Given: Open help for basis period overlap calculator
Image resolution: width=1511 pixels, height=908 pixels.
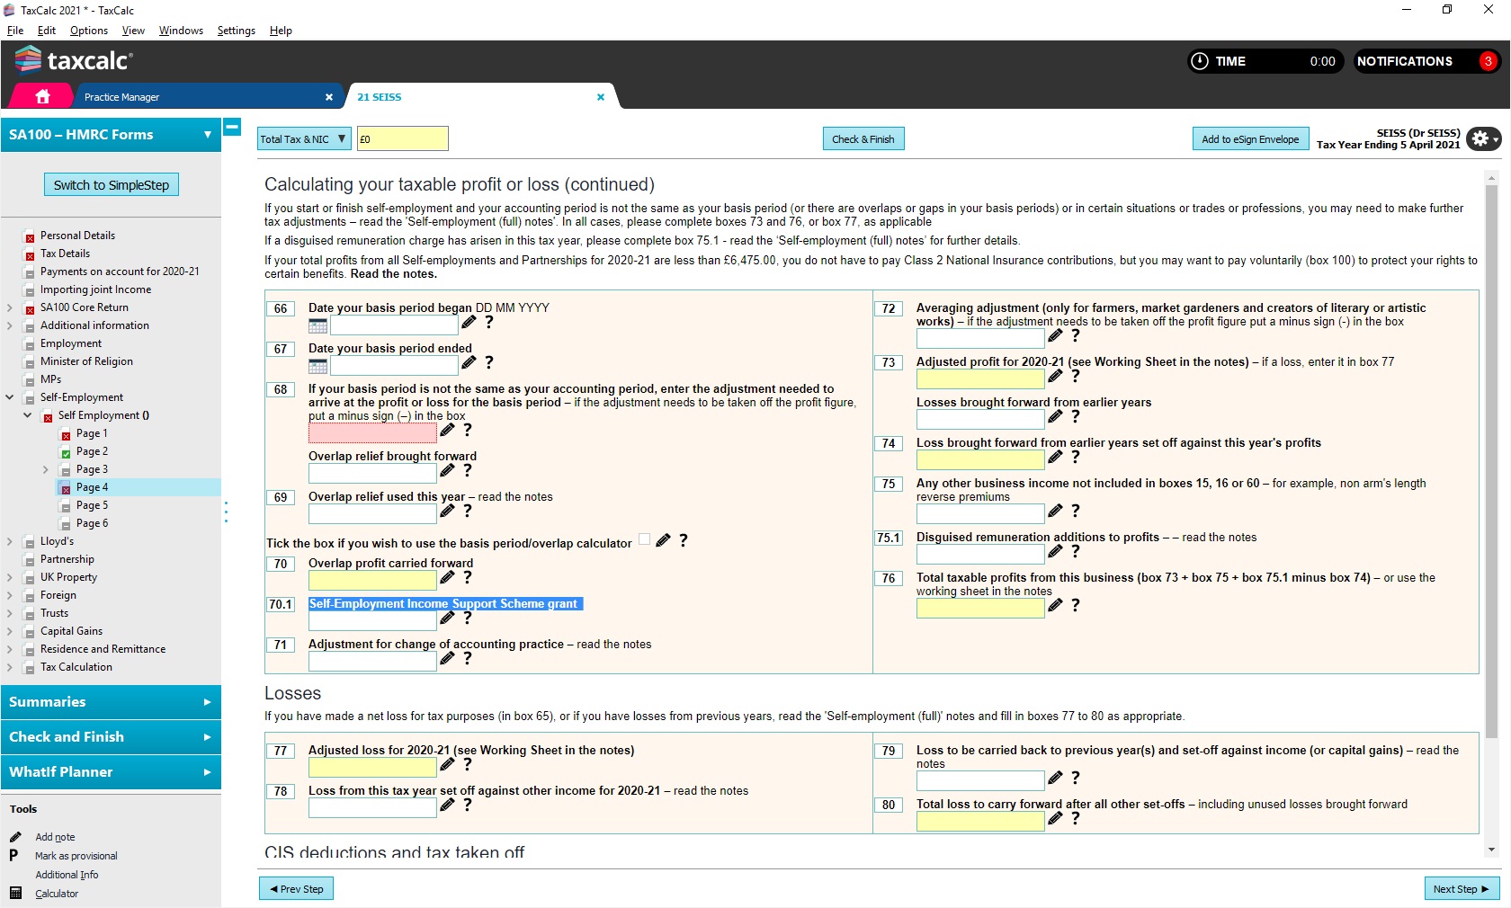Looking at the screenshot, I should click(684, 540).
